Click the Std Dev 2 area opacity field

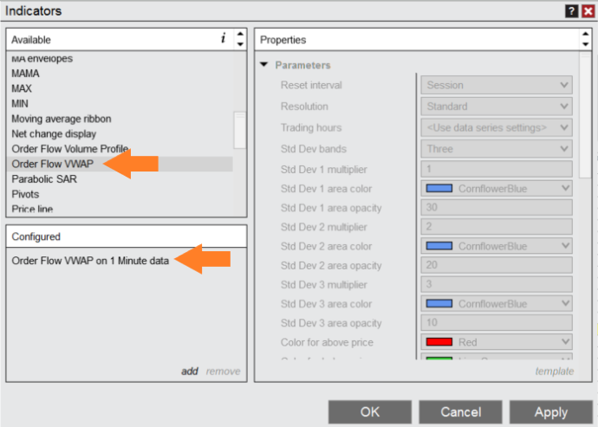click(497, 265)
